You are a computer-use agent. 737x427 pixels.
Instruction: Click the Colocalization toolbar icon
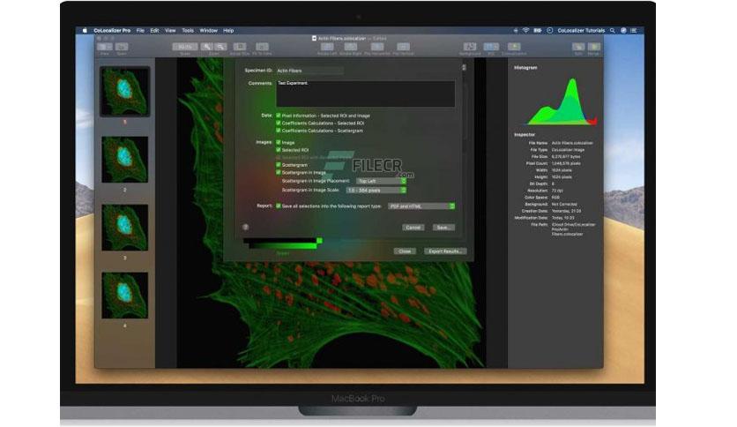click(x=514, y=47)
